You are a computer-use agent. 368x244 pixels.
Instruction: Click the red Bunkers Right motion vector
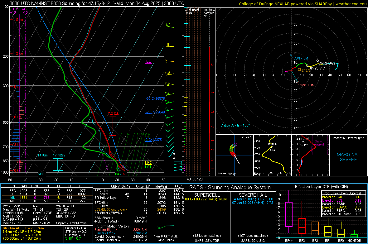pyautogui.click(x=121, y=230)
